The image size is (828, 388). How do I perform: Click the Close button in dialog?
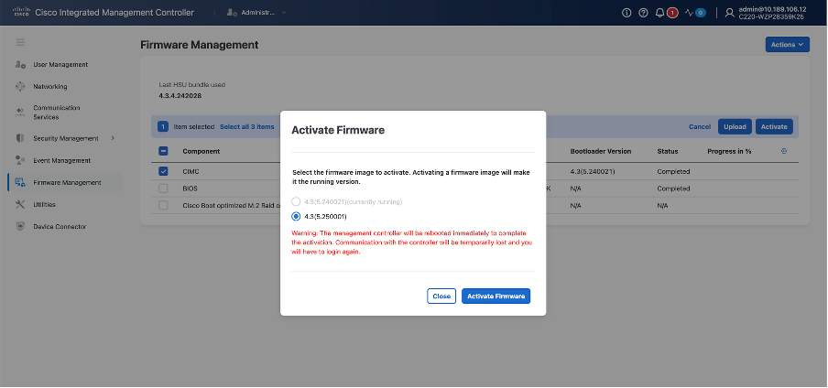(x=441, y=296)
